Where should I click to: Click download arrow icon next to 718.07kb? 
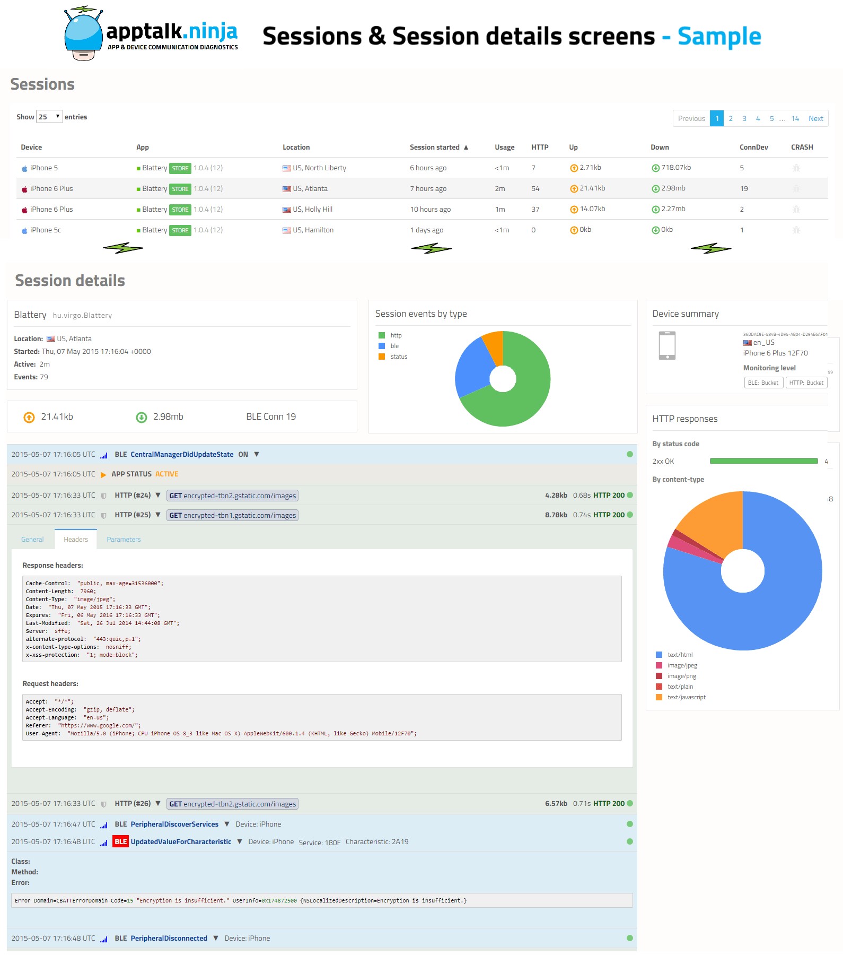tap(655, 168)
